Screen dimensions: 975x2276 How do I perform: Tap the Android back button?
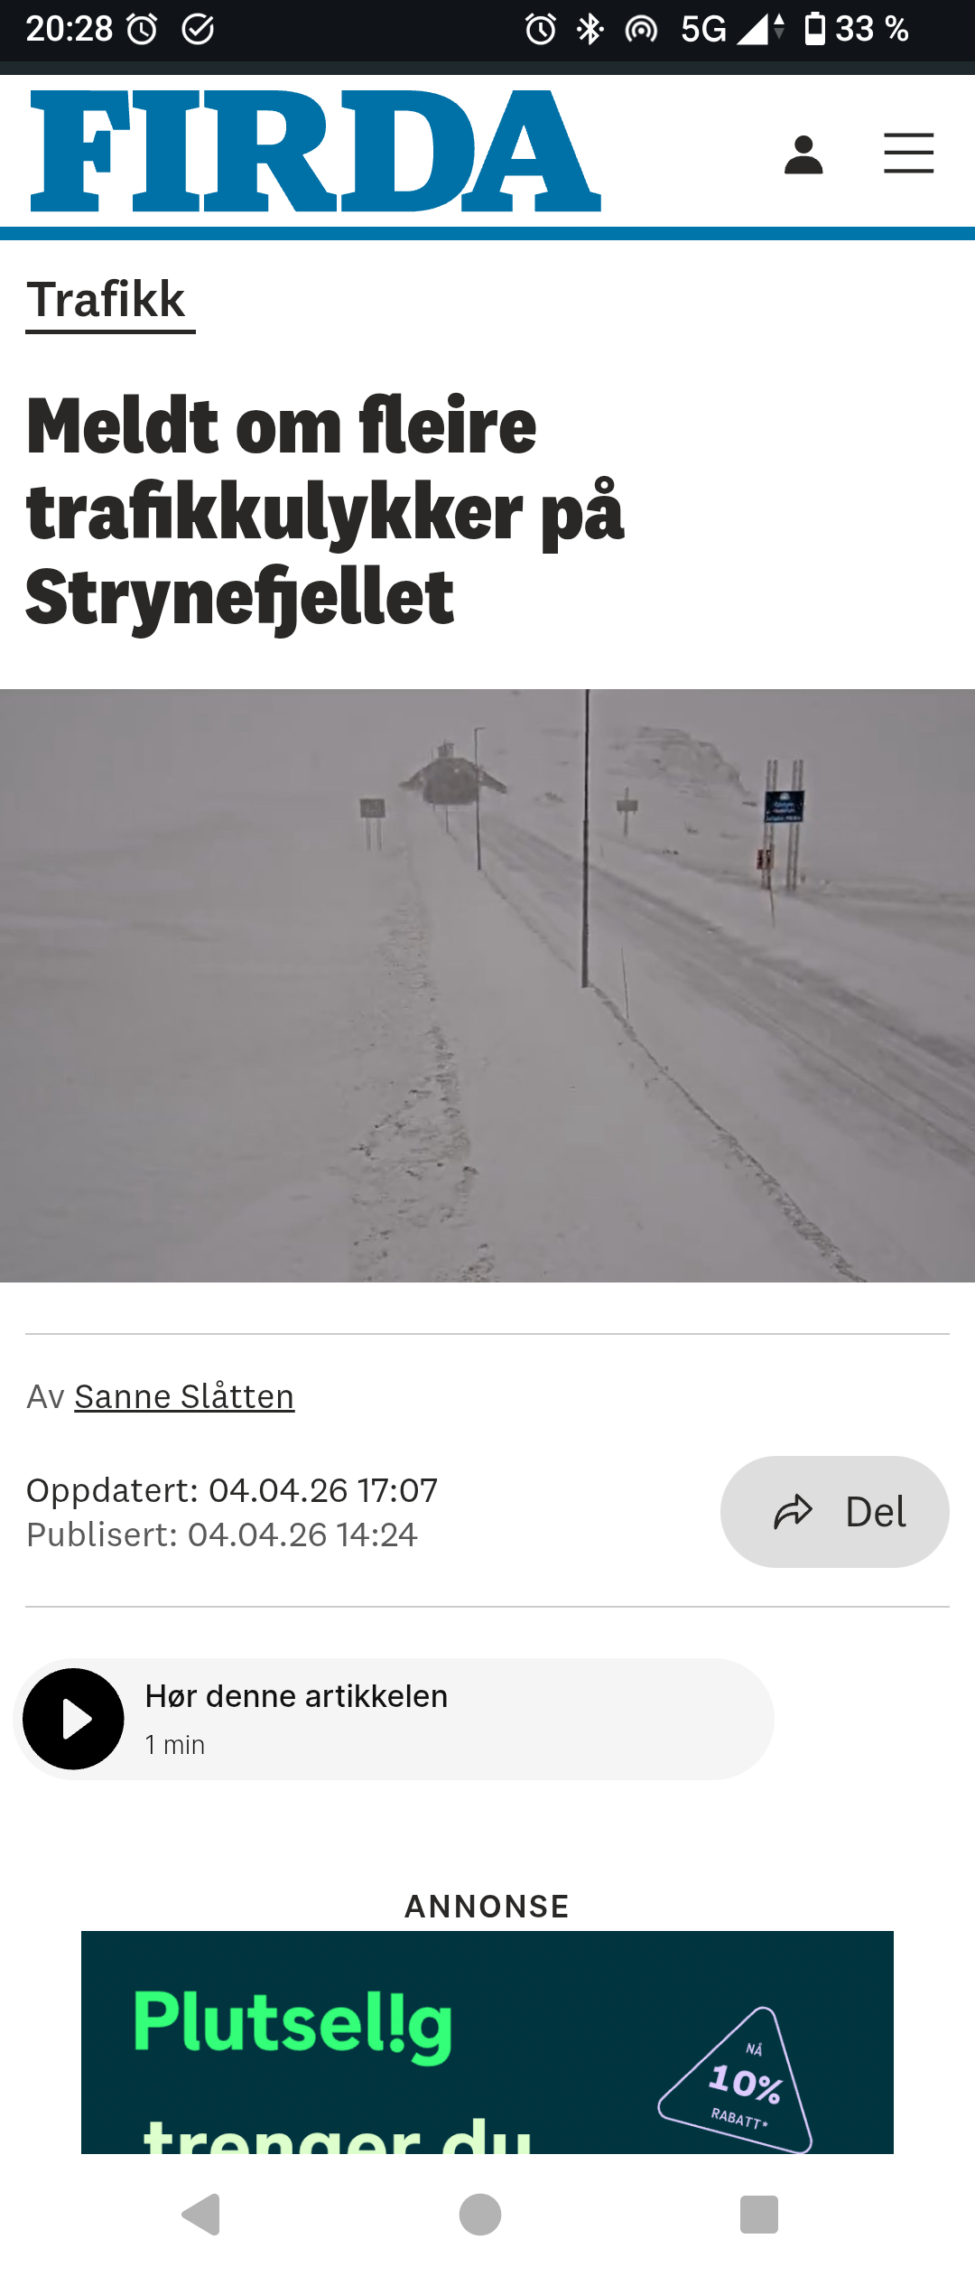(202, 2215)
